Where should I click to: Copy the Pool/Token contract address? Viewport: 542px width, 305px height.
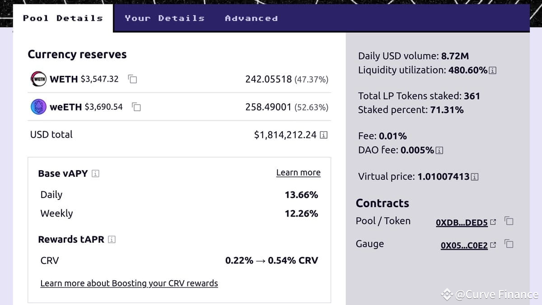click(x=509, y=221)
